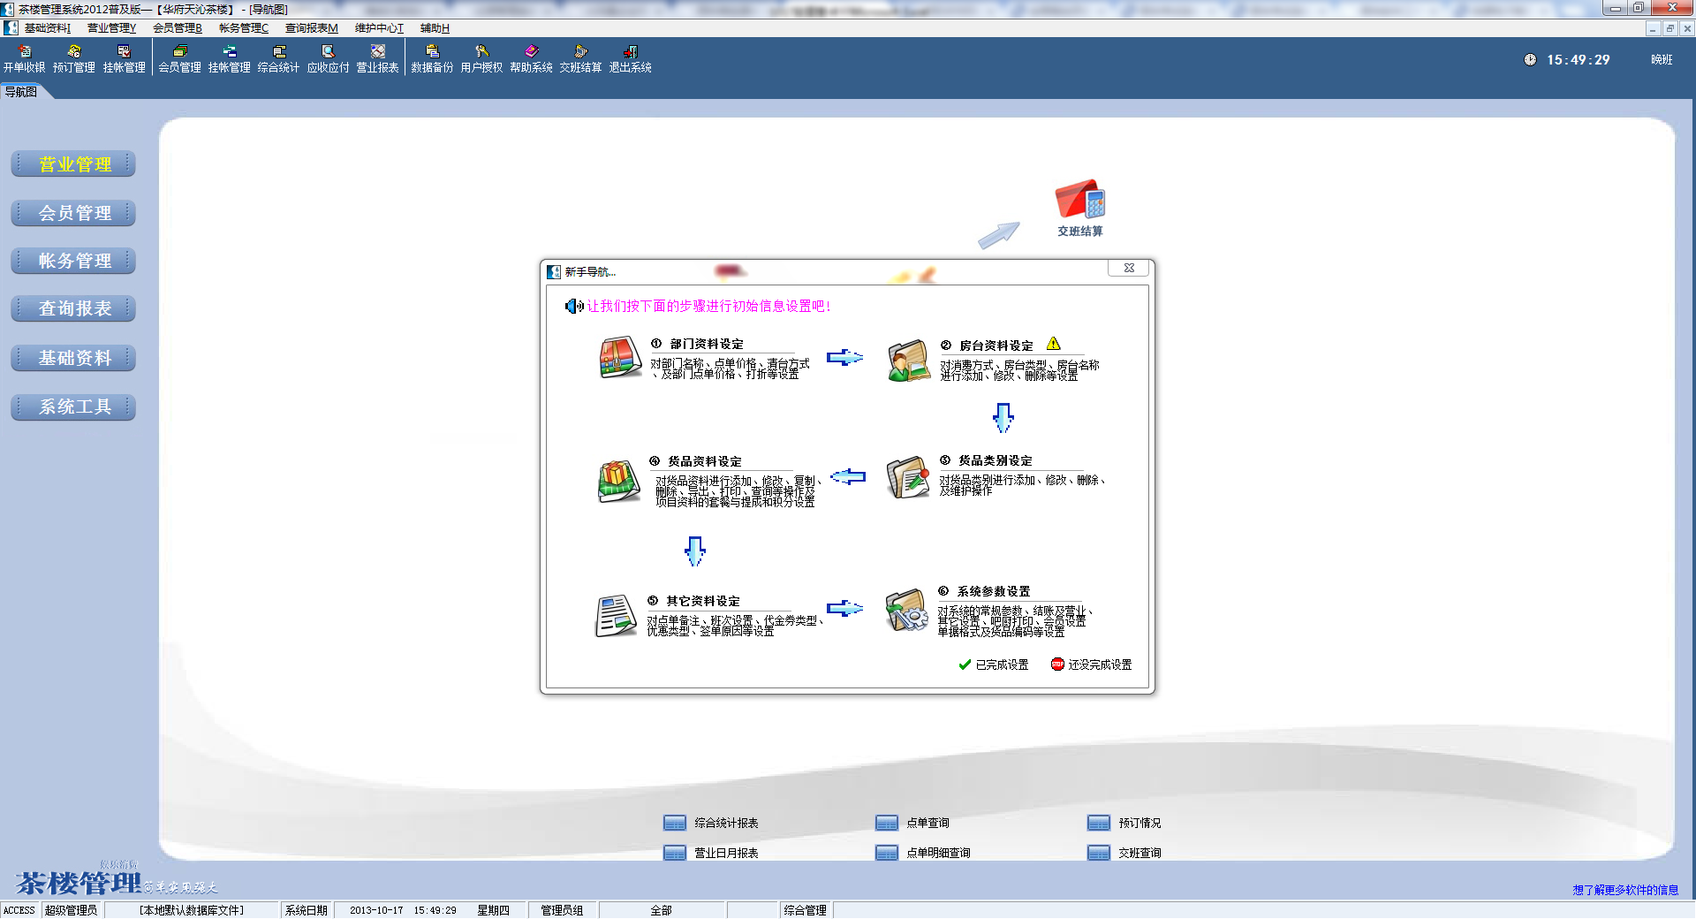Click the icon next to 交班查询
Viewport: 1696px width, 919px height.
[1098, 853]
